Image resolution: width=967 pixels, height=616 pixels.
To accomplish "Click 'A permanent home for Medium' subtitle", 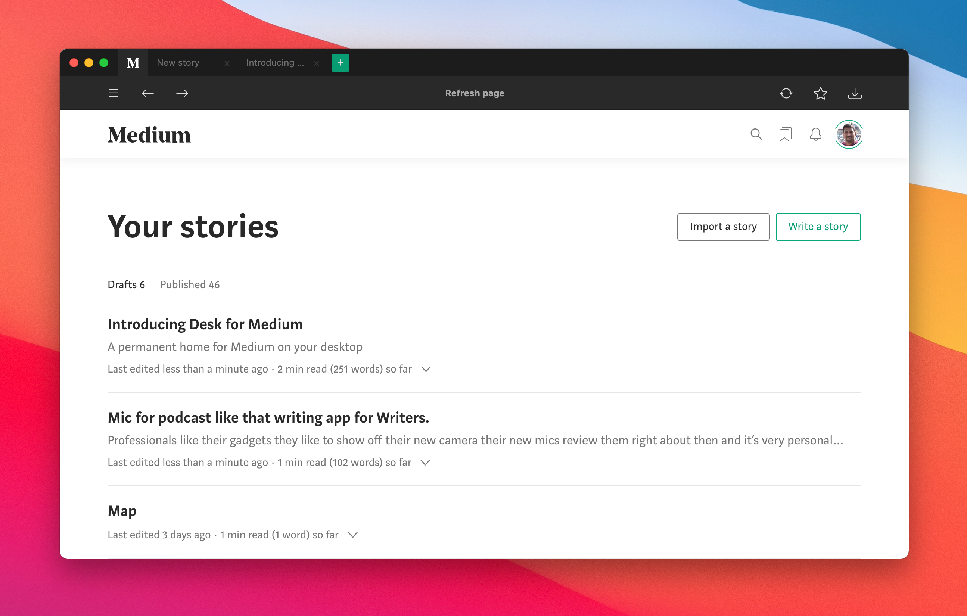I will (x=235, y=347).
